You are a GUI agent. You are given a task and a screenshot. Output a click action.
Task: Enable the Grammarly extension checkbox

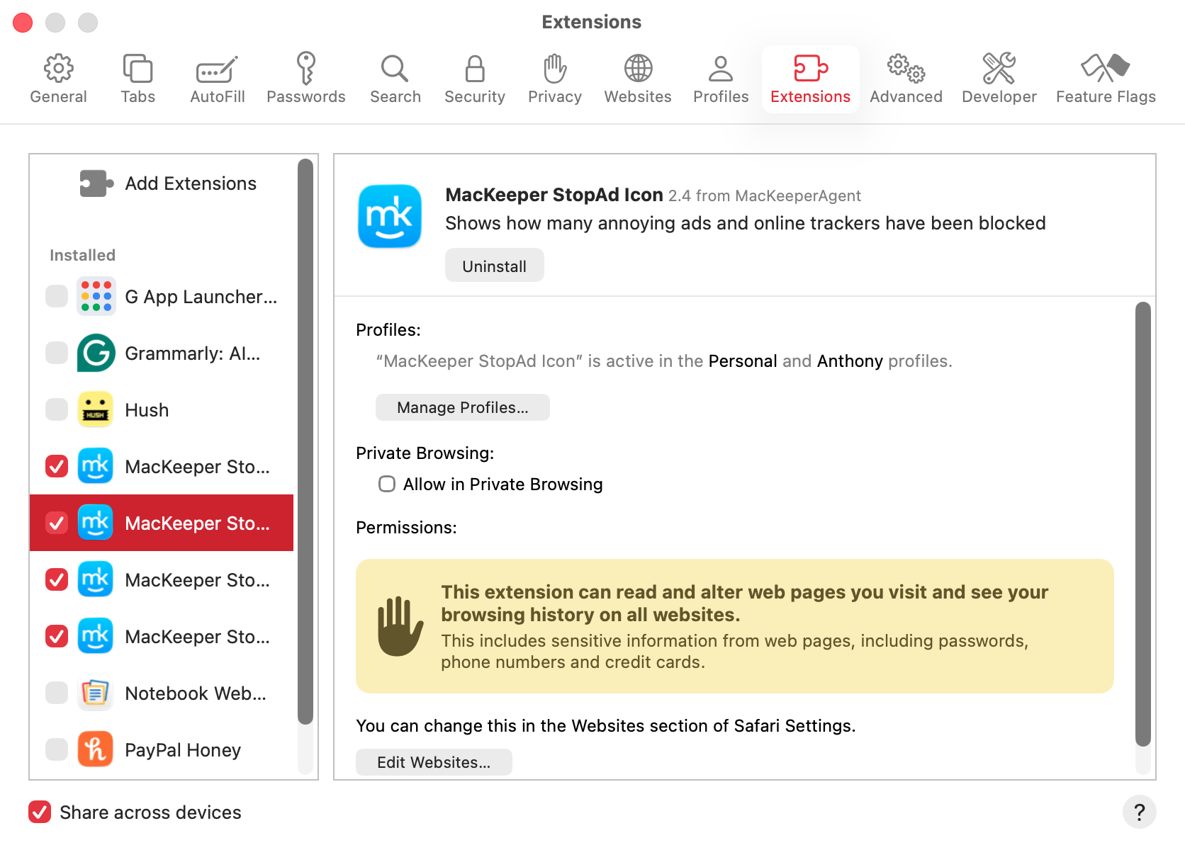57,353
